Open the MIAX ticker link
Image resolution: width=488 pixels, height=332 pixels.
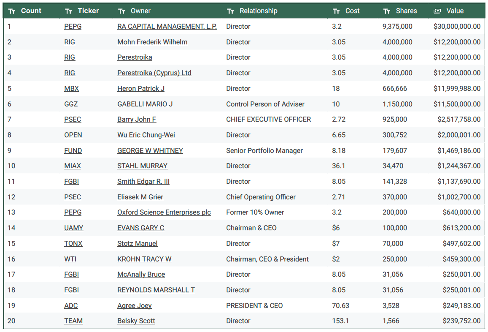tap(73, 166)
